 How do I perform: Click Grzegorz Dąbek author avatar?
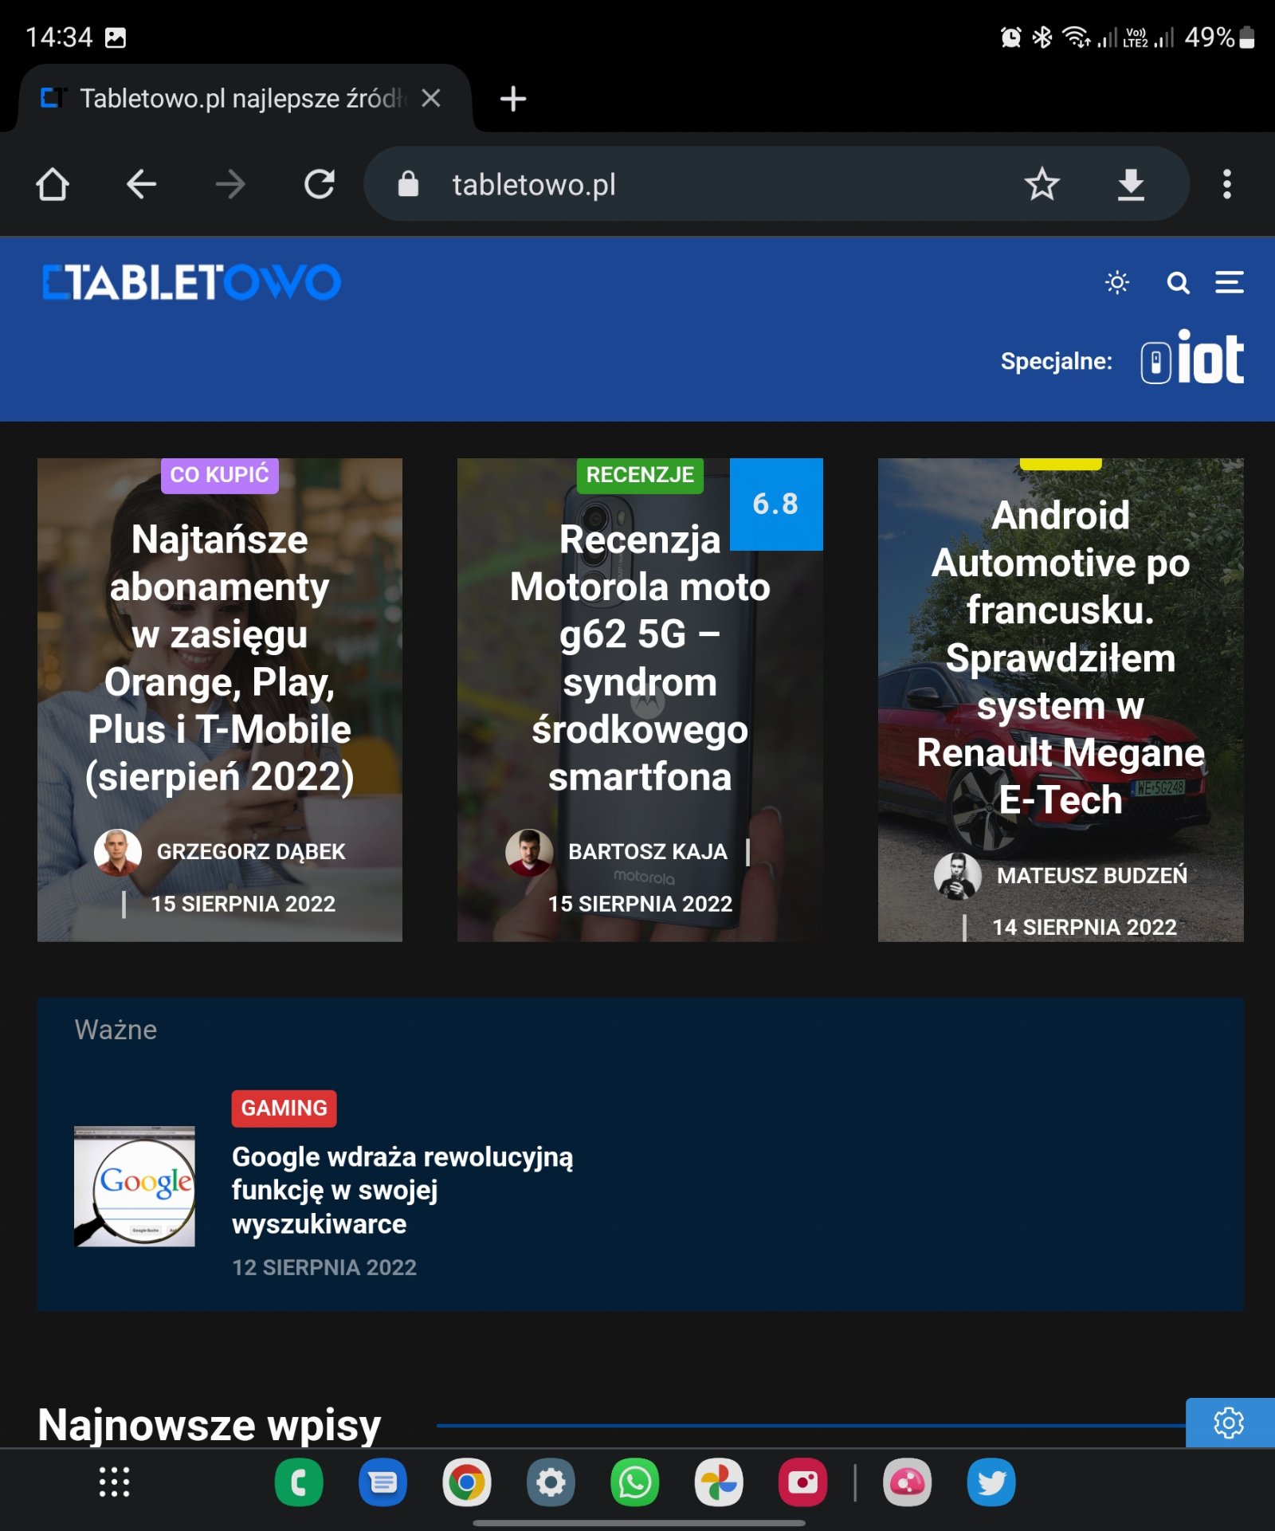[x=118, y=852]
